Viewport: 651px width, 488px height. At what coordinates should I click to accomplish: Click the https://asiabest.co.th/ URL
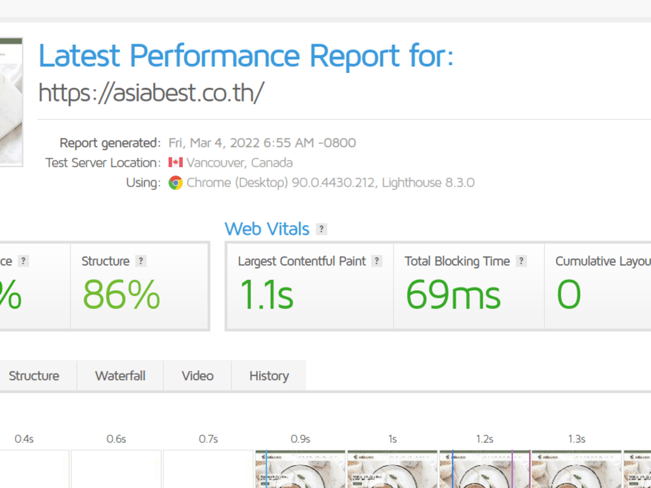pyautogui.click(x=152, y=93)
